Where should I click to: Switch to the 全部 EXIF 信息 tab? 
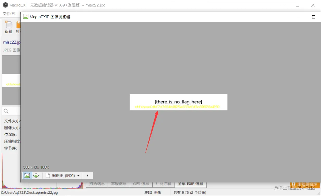click(190, 184)
